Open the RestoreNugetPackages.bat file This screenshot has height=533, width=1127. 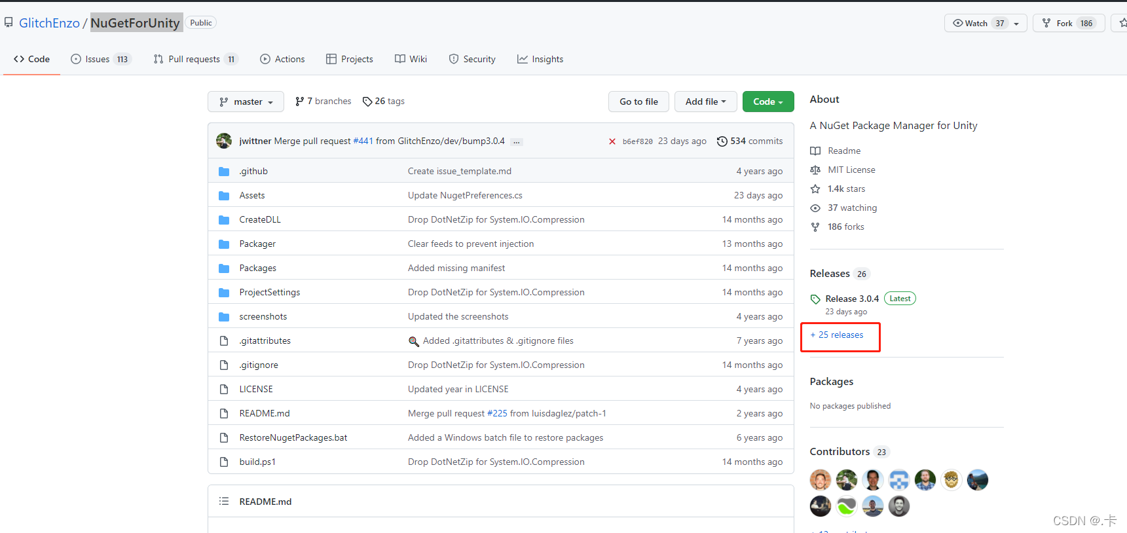293,438
